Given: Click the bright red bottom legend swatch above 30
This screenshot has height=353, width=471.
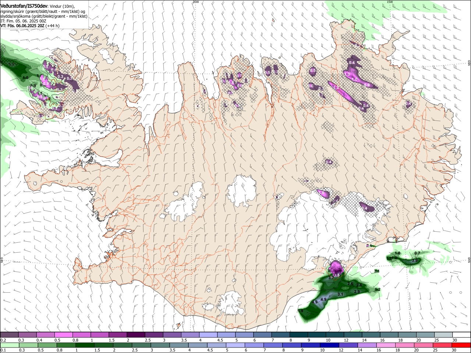Looking at the screenshot, I should 461,345.
